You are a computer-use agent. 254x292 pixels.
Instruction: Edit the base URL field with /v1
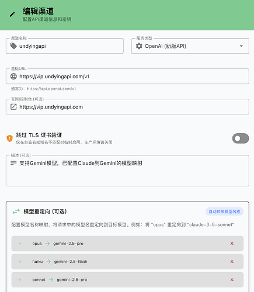[x=127, y=77]
